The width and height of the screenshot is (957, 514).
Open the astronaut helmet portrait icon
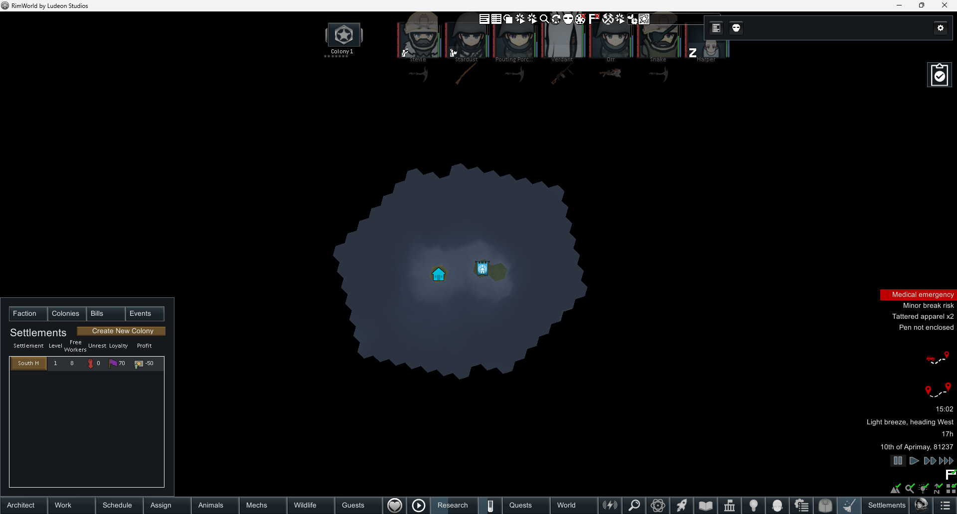coord(921,505)
